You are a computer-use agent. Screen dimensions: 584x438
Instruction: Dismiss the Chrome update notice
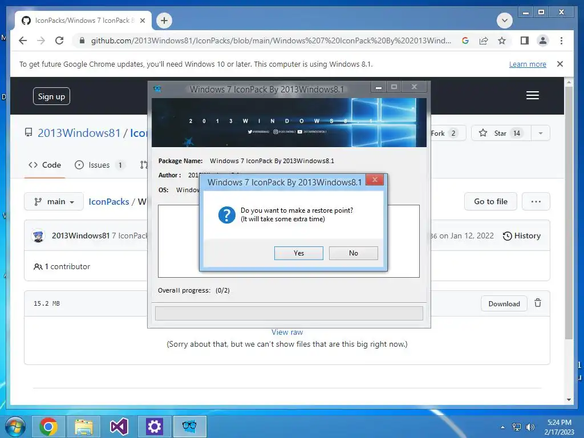560,64
